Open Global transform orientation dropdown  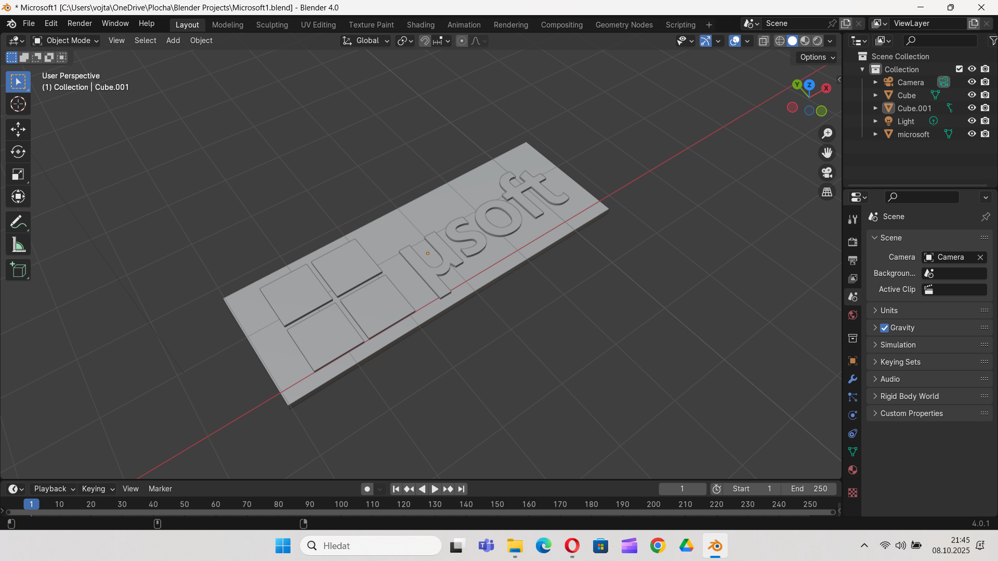[366, 41]
